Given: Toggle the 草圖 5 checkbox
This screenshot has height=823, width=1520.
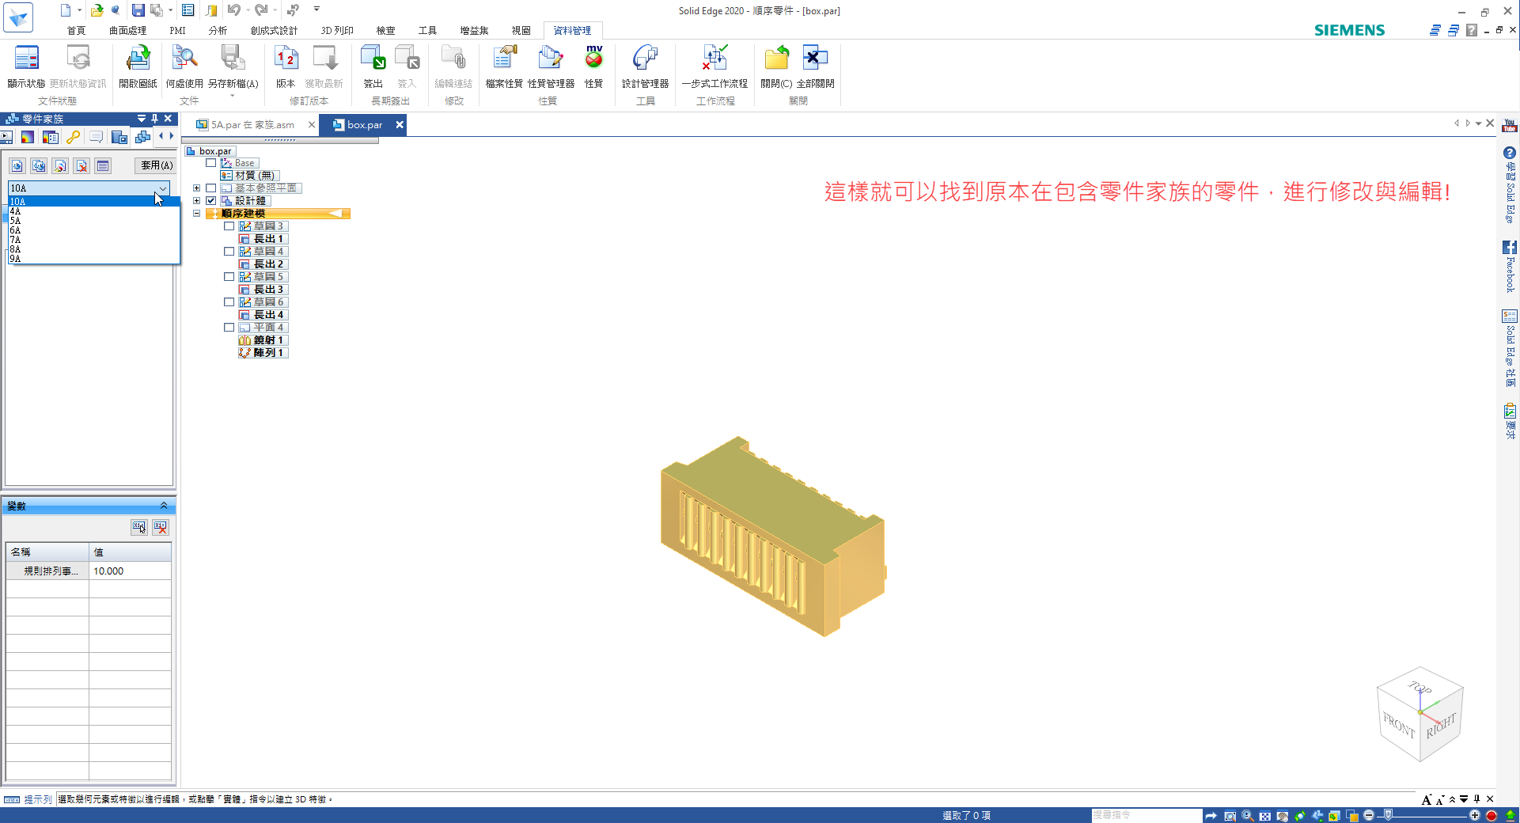Looking at the screenshot, I should 229,277.
